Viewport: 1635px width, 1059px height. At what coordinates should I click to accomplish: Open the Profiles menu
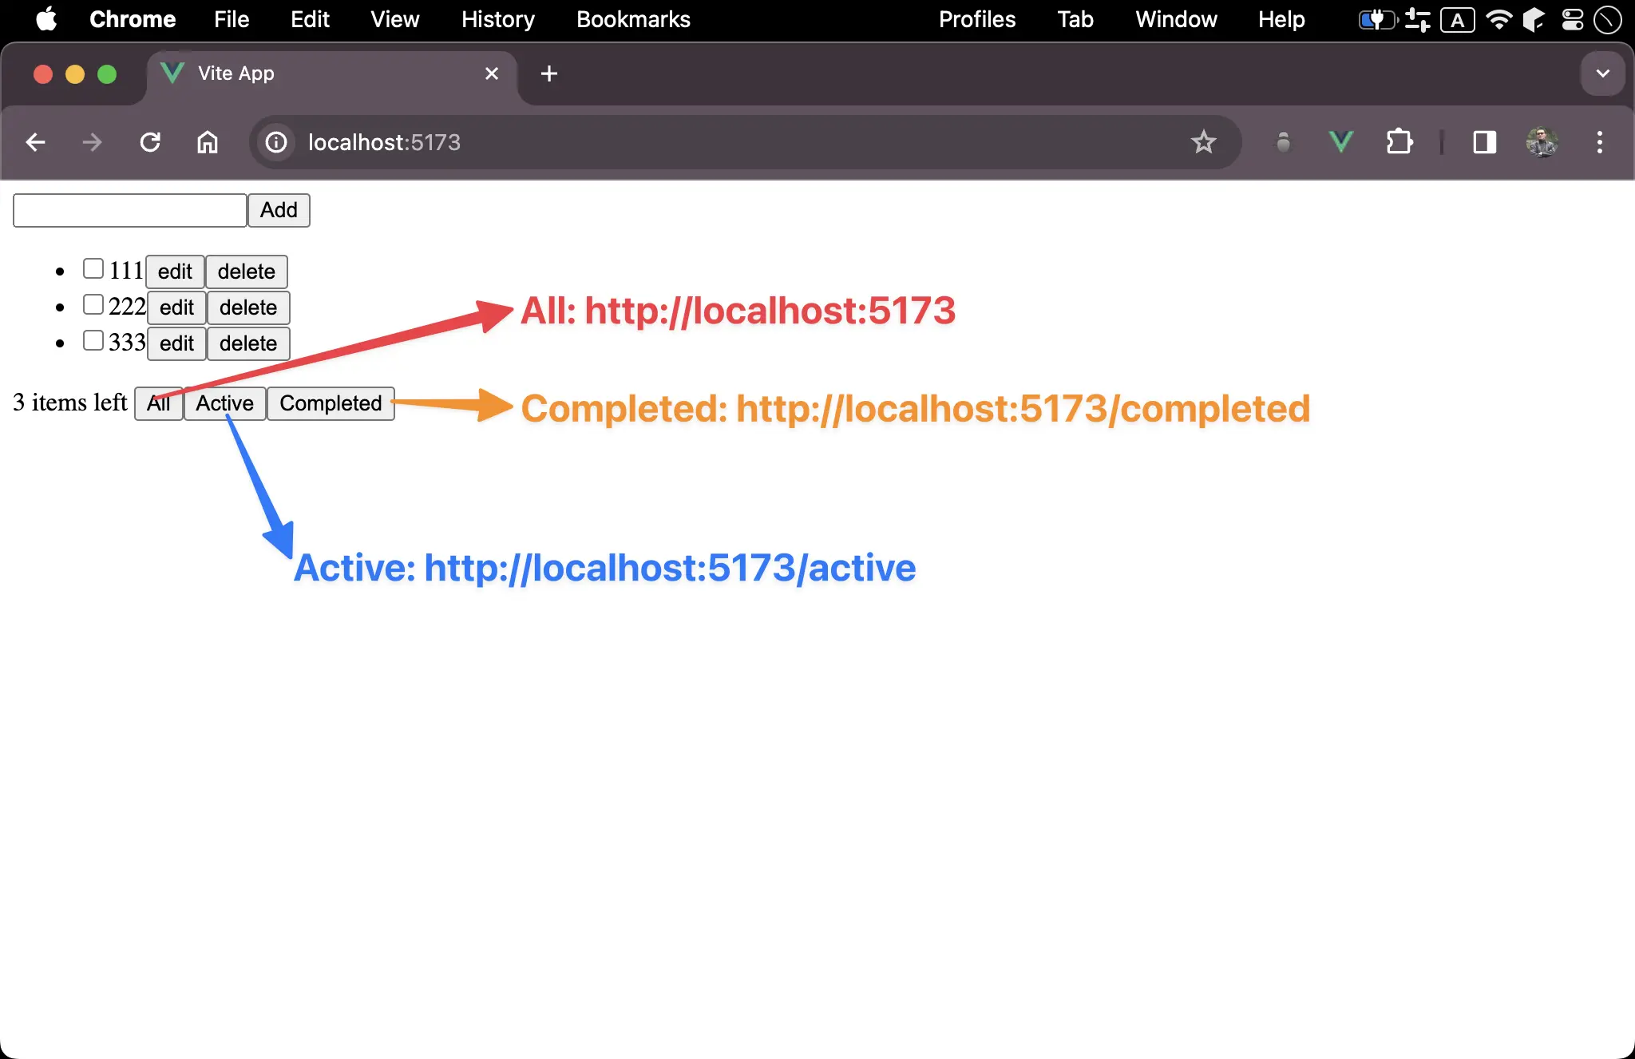(977, 19)
